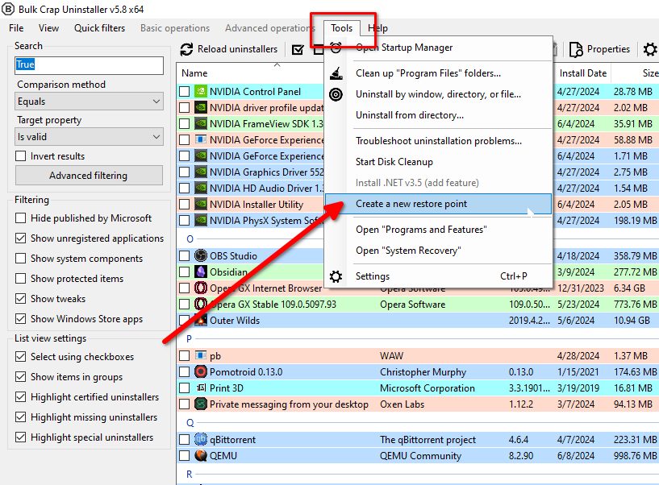Viewport: 659px width, 485px height.
Task: Click the NVIDIA FrameView SDK icon
Action: (x=201, y=124)
